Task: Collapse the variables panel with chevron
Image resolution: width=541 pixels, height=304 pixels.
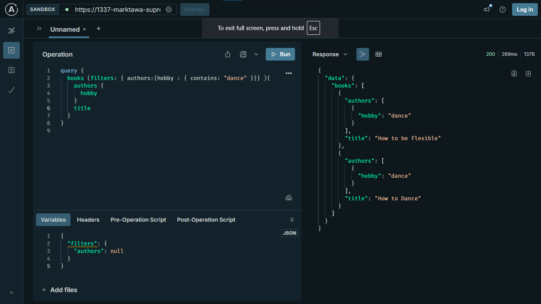Action: pyautogui.click(x=292, y=220)
